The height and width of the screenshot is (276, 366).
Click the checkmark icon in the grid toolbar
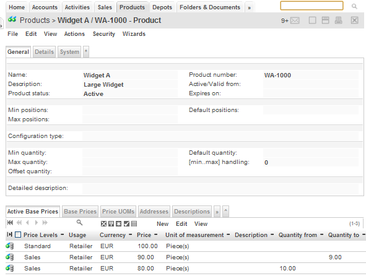(126, 224)
